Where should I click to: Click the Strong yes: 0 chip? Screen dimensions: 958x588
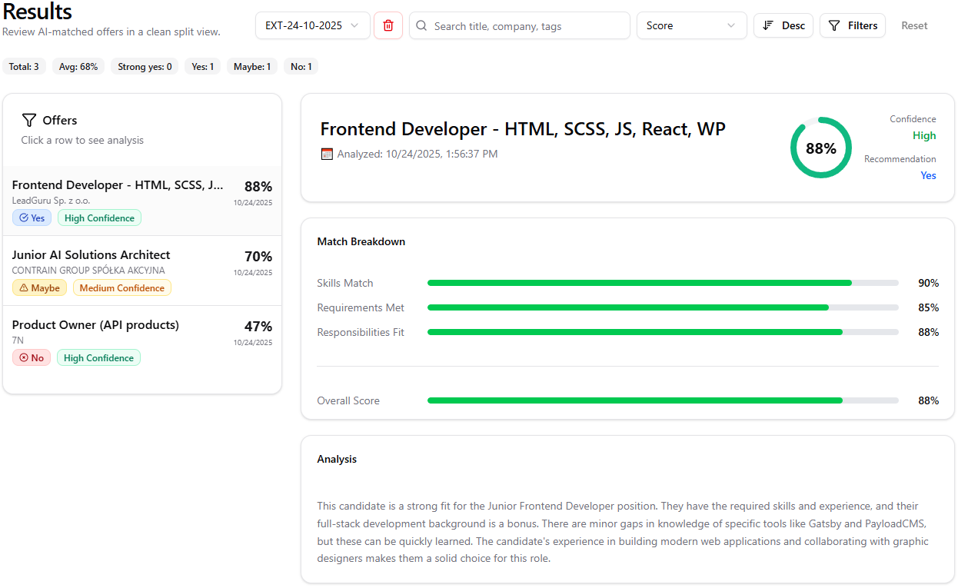click(145, 67)
